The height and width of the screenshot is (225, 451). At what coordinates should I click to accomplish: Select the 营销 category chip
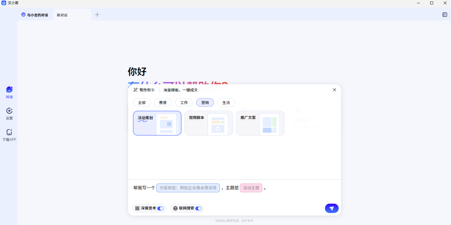click(205, 102)
